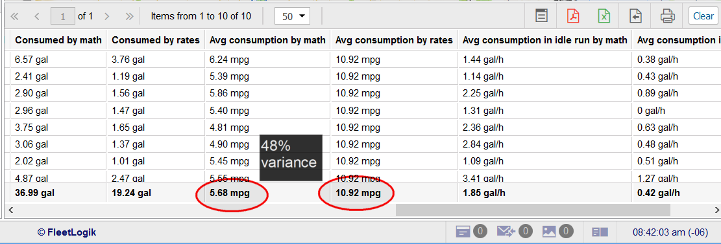Open the 50 items-per-page dropdown
Image resolution: width=721 pixels, height=244 pixels.
(292, 16)
